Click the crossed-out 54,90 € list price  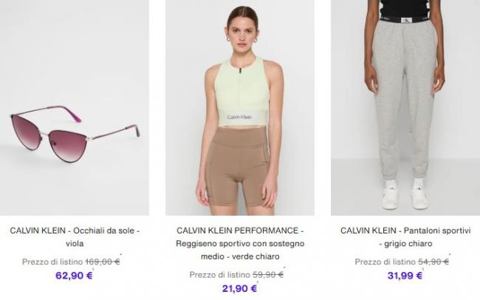point(433,262)
